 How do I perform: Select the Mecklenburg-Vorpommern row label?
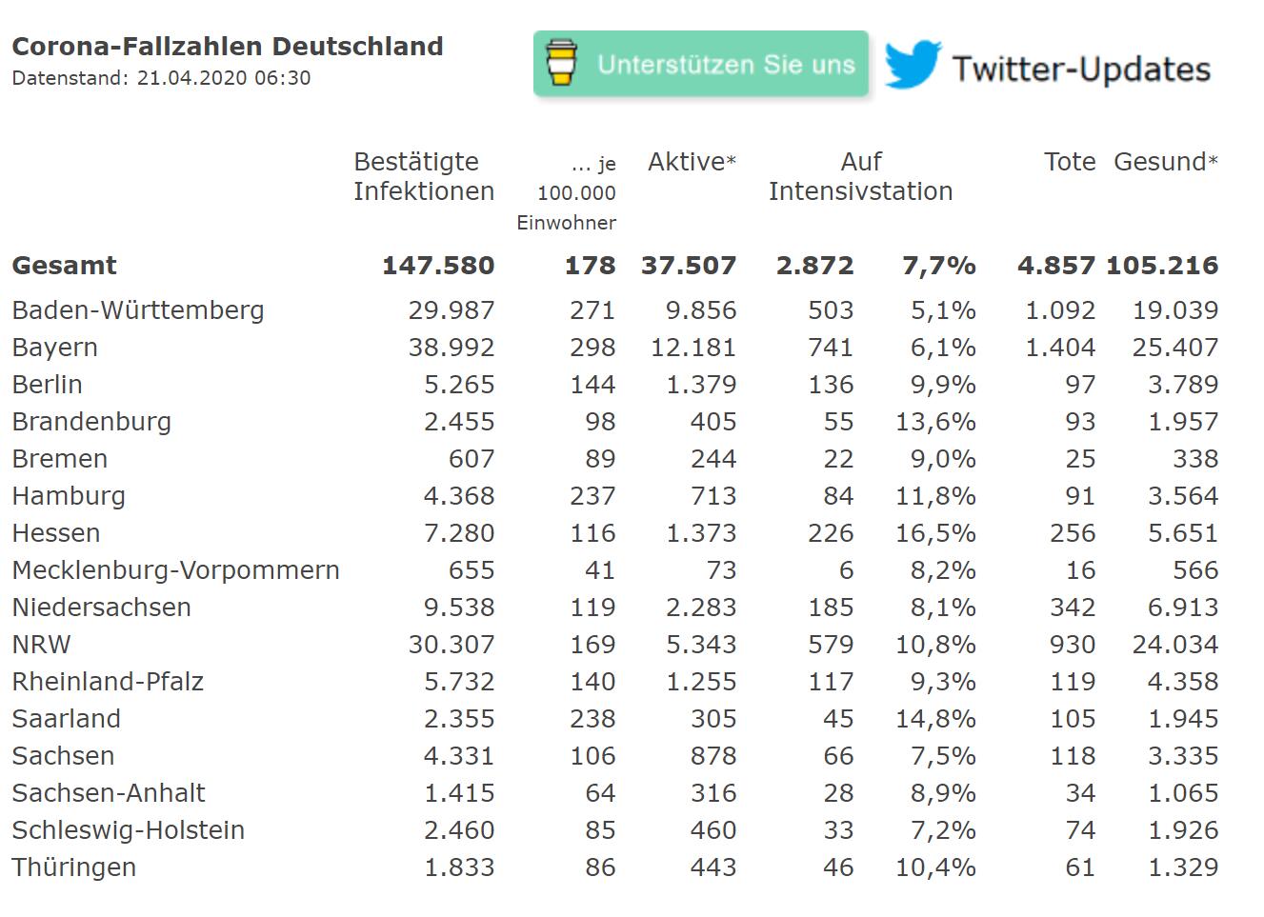pos(175,570)
